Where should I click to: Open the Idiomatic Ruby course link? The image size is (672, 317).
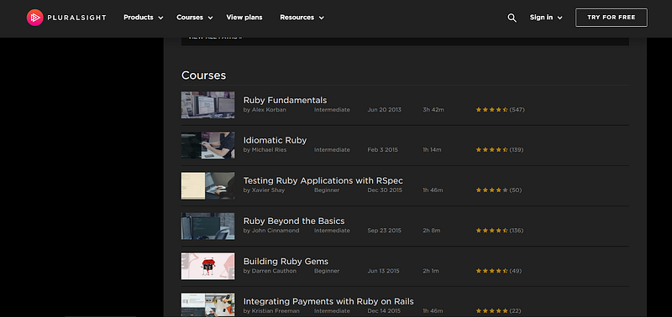point(276,140)
